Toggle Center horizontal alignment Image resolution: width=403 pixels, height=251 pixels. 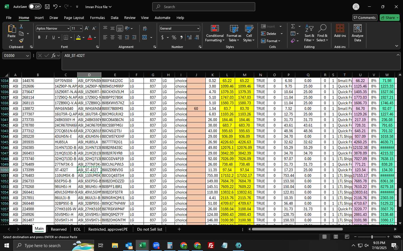click(x=113, y=37)
